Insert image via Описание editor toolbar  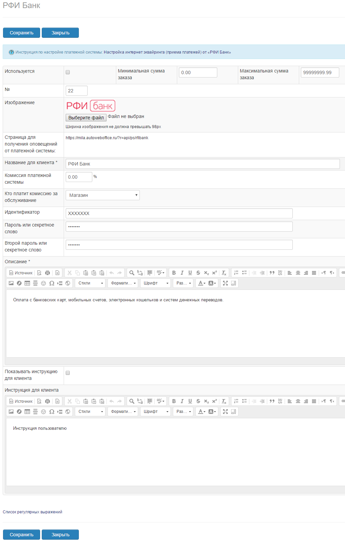[11, 283]
